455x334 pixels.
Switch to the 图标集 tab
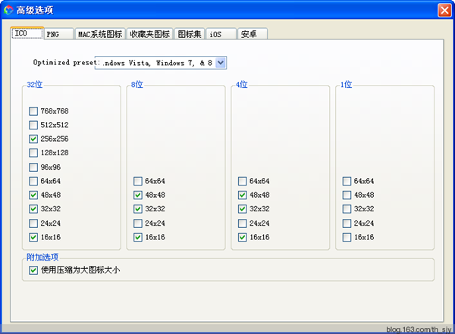(190, 34)
